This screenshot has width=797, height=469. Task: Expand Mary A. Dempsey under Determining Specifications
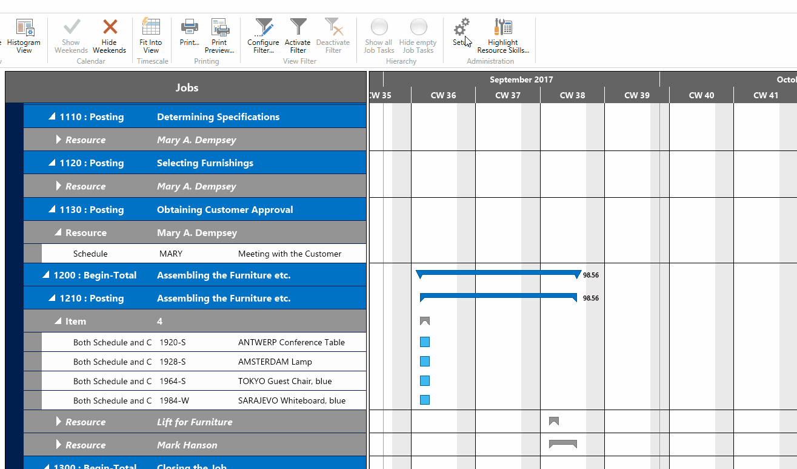tap(59, 140)
